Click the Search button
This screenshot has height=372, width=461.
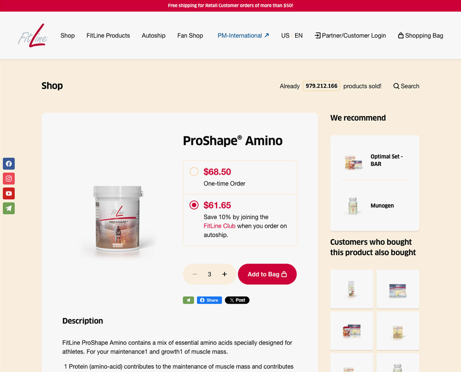[406, 86]
